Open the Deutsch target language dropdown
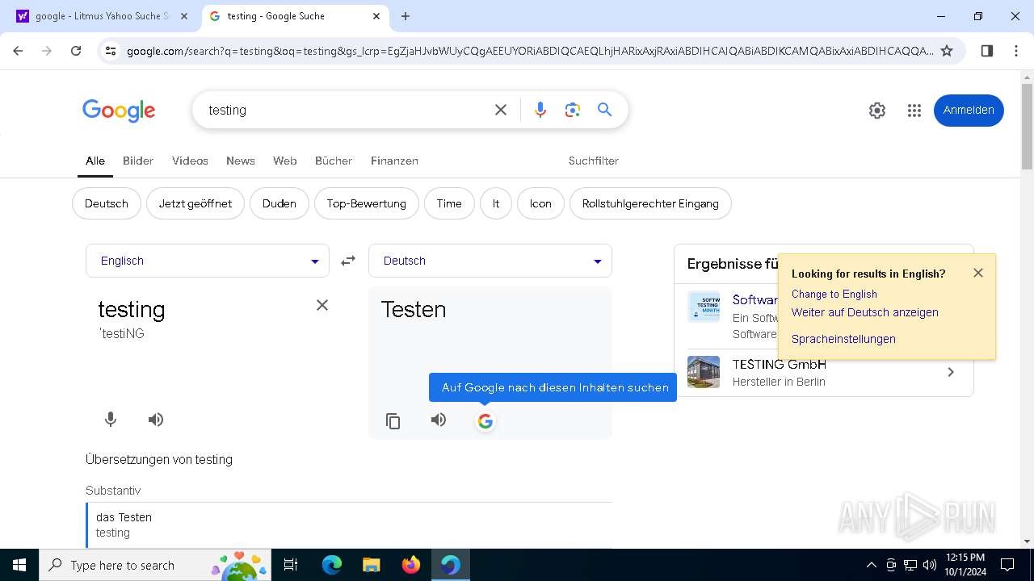 coord(490,261)
